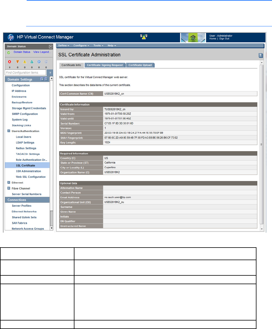Open LDAP Settings
272x329 pixels.
click(x=25, y=142)
